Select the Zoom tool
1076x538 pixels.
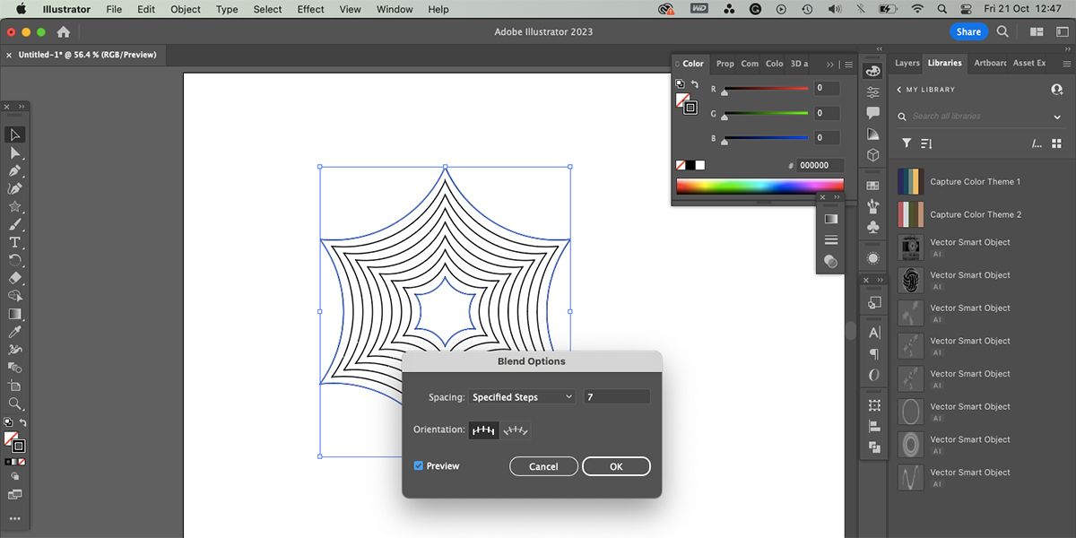point(14,403)
